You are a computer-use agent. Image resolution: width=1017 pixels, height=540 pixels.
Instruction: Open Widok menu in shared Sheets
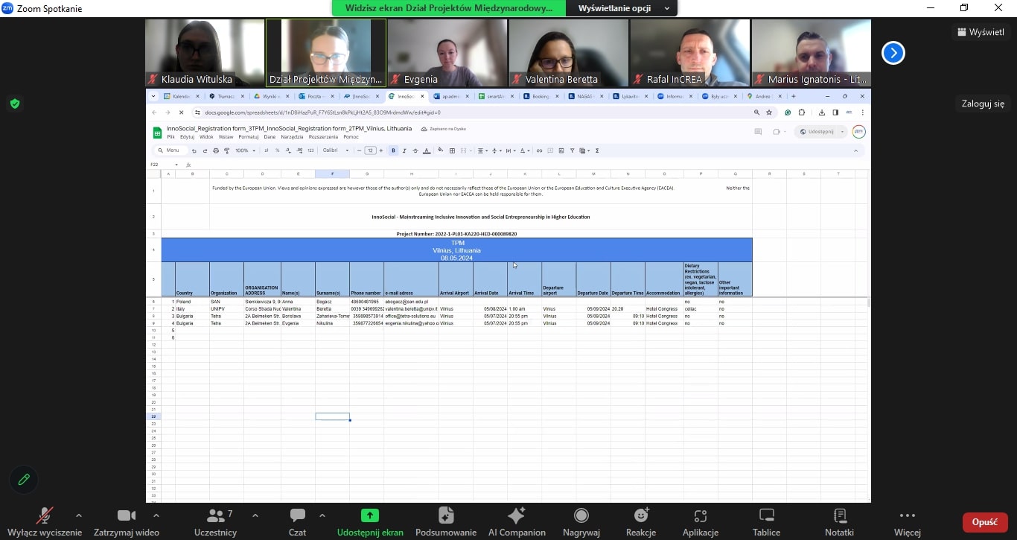click(x=206, y=137)
